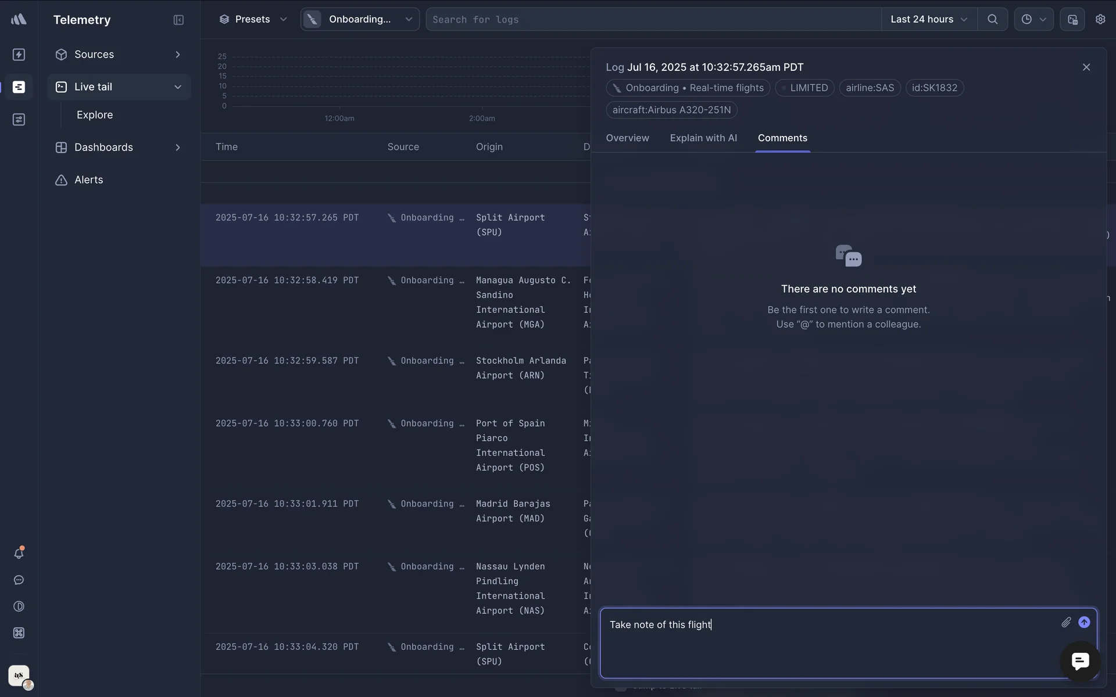The height and width of the screenshot is (697, 1116).
Task: Open the floating chat support bubble
Action: point(1080,661)
